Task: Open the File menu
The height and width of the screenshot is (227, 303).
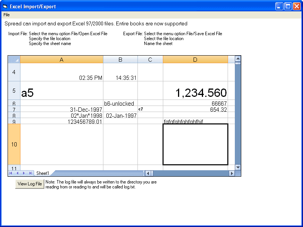Action: (x=6, y=15)
